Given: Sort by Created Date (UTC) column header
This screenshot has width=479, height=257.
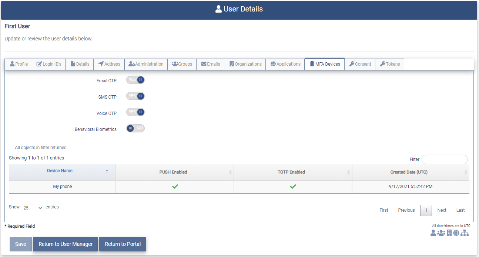Looking at the screenshot, I should [x=411, y=172].
